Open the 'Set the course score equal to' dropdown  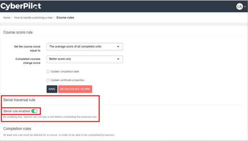coord(85,47)
